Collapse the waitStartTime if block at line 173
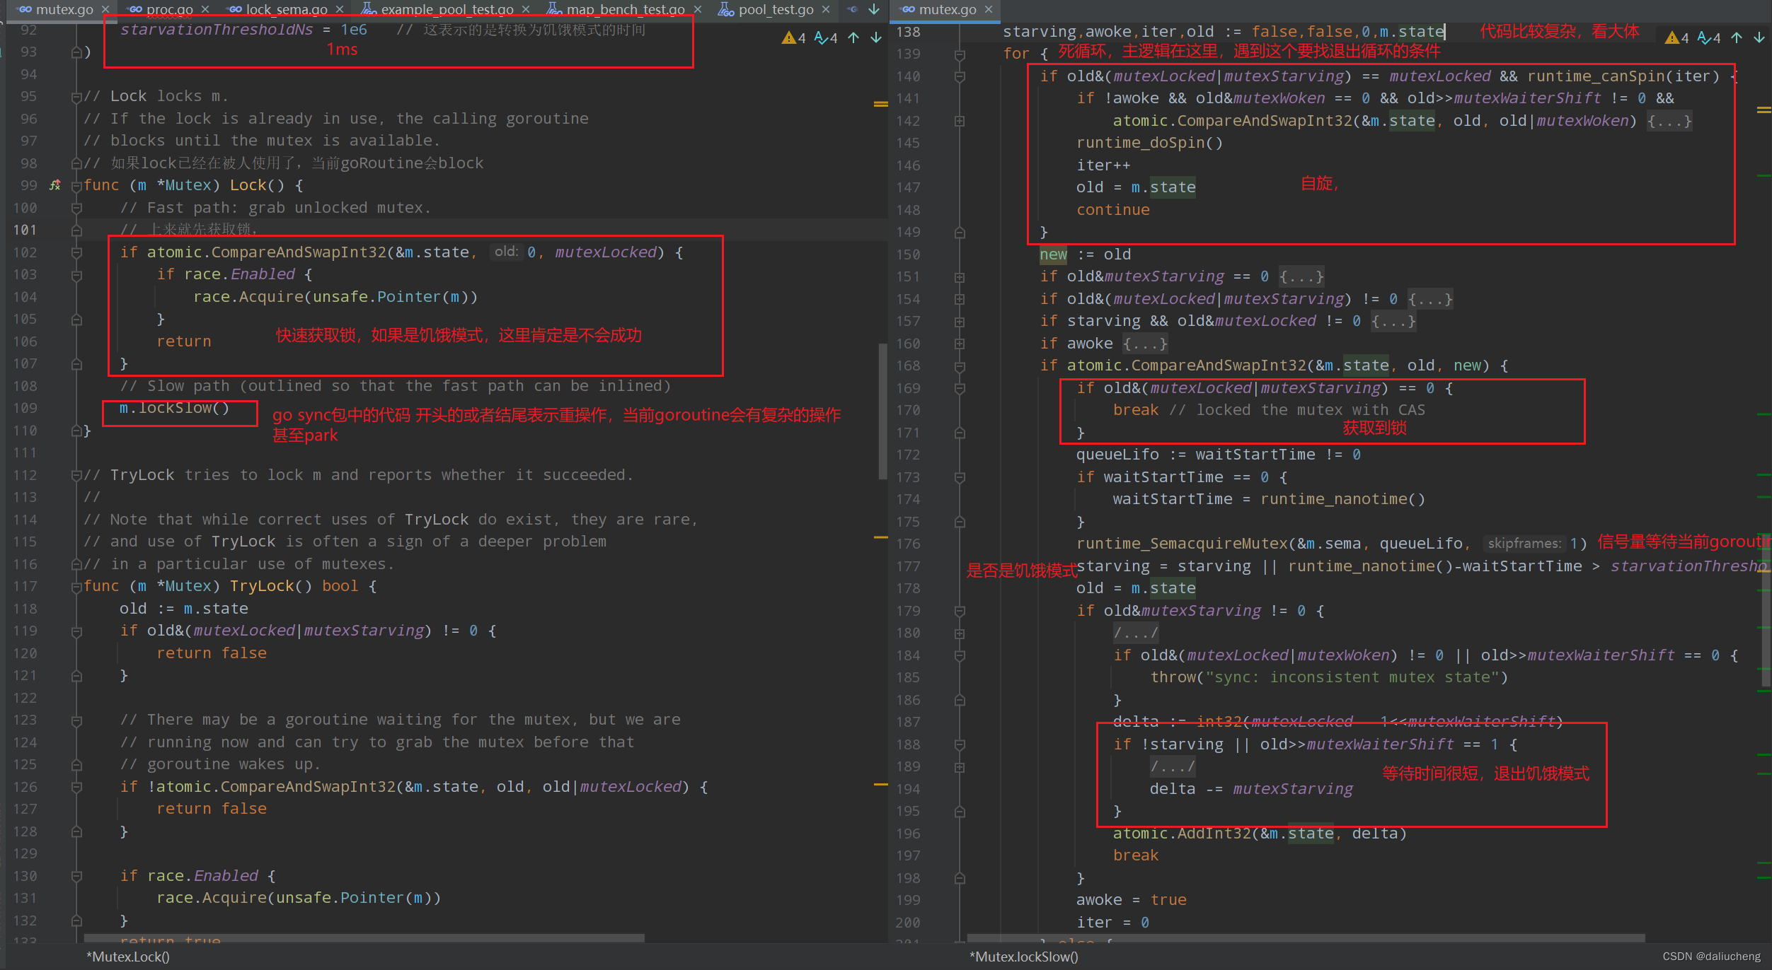The width and height of the screenshot is (1772, 970). [960, 477]
